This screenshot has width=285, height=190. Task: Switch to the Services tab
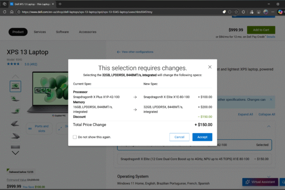40,32
